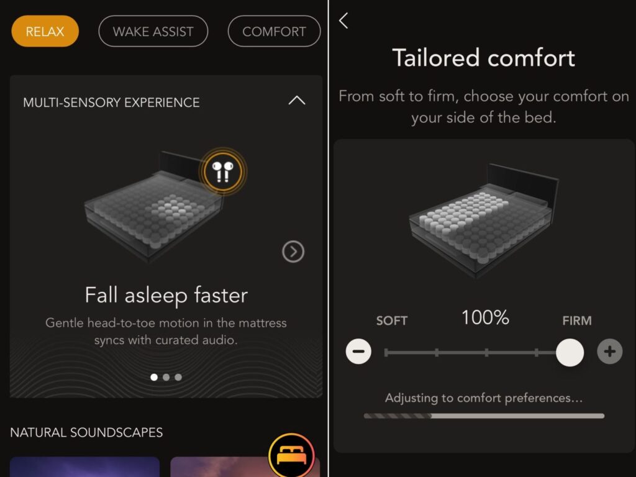This screenshot has width=636, height=477.
Task: Tap the orange bed icon floating button
Action: pyautogui.click(x=291, y=455)
